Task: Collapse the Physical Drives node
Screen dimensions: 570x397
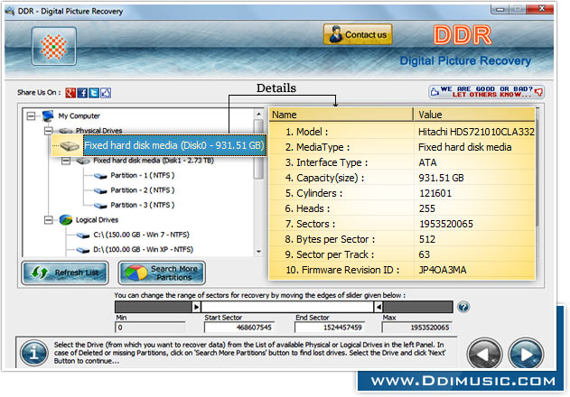Action: click(49, 131)
